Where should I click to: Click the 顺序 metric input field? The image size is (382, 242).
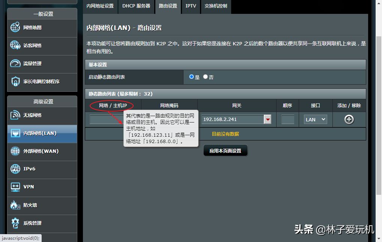[288, 120]
